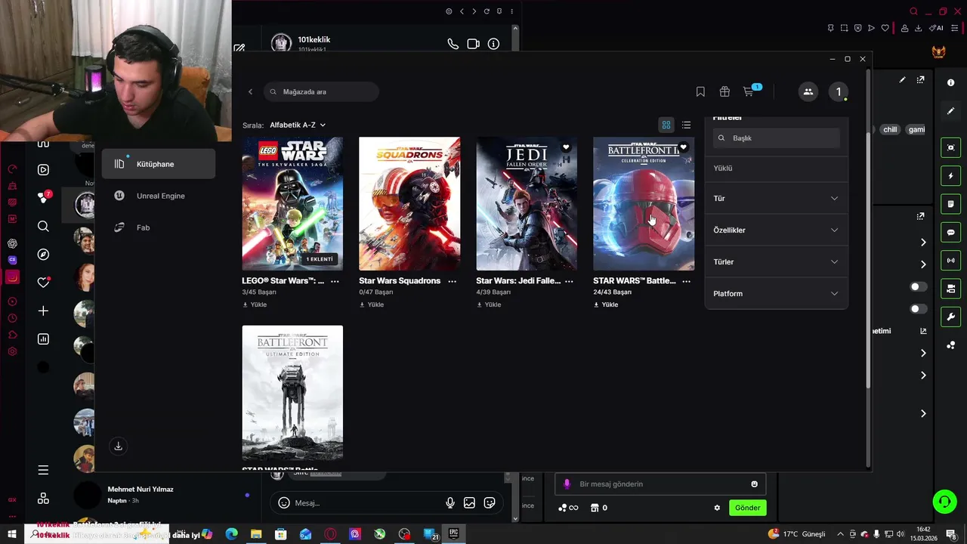Open chat settings gear near Gönder
This screenshot has height=544, width=967.
717,508
